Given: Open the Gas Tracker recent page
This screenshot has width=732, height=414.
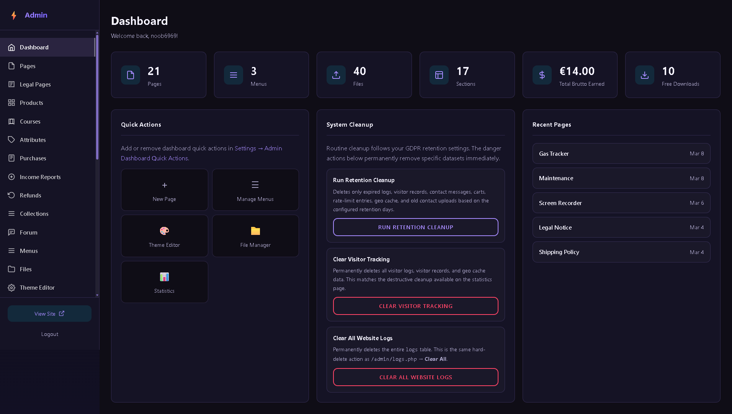Looking at the screenshot, I should pyautogui.click(x=621, y=153).
